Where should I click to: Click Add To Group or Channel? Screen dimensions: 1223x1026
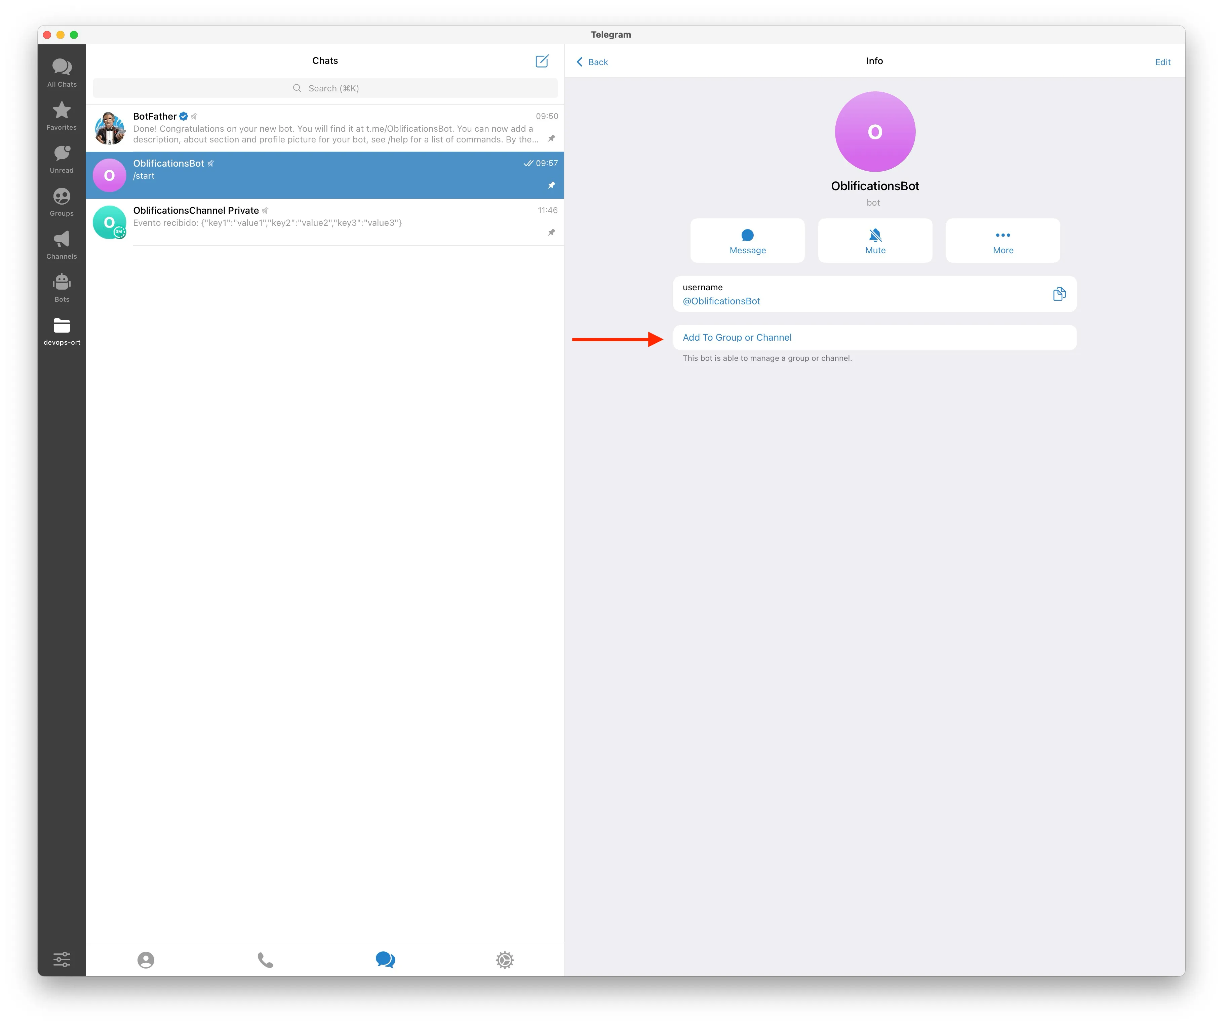click(x=875, y=338)
